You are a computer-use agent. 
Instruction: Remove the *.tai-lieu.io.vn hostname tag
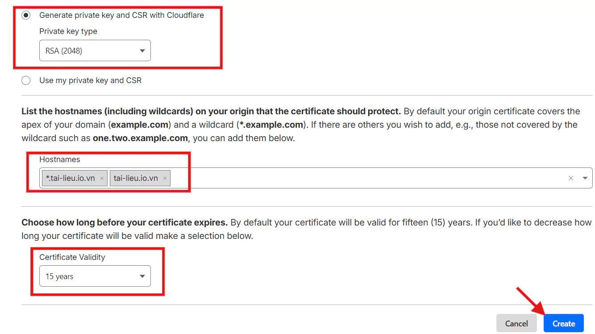pyautogui.click(x=102, y=178)
